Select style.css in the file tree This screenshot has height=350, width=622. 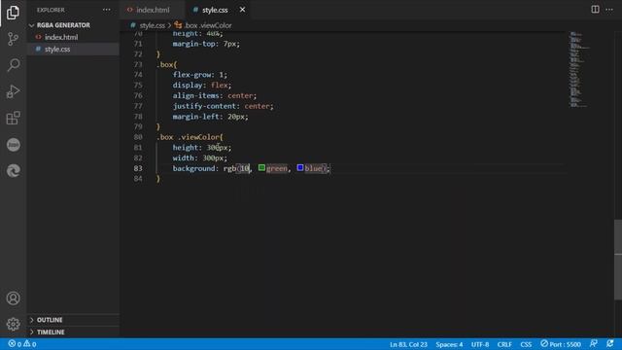(x=57, y=50)
